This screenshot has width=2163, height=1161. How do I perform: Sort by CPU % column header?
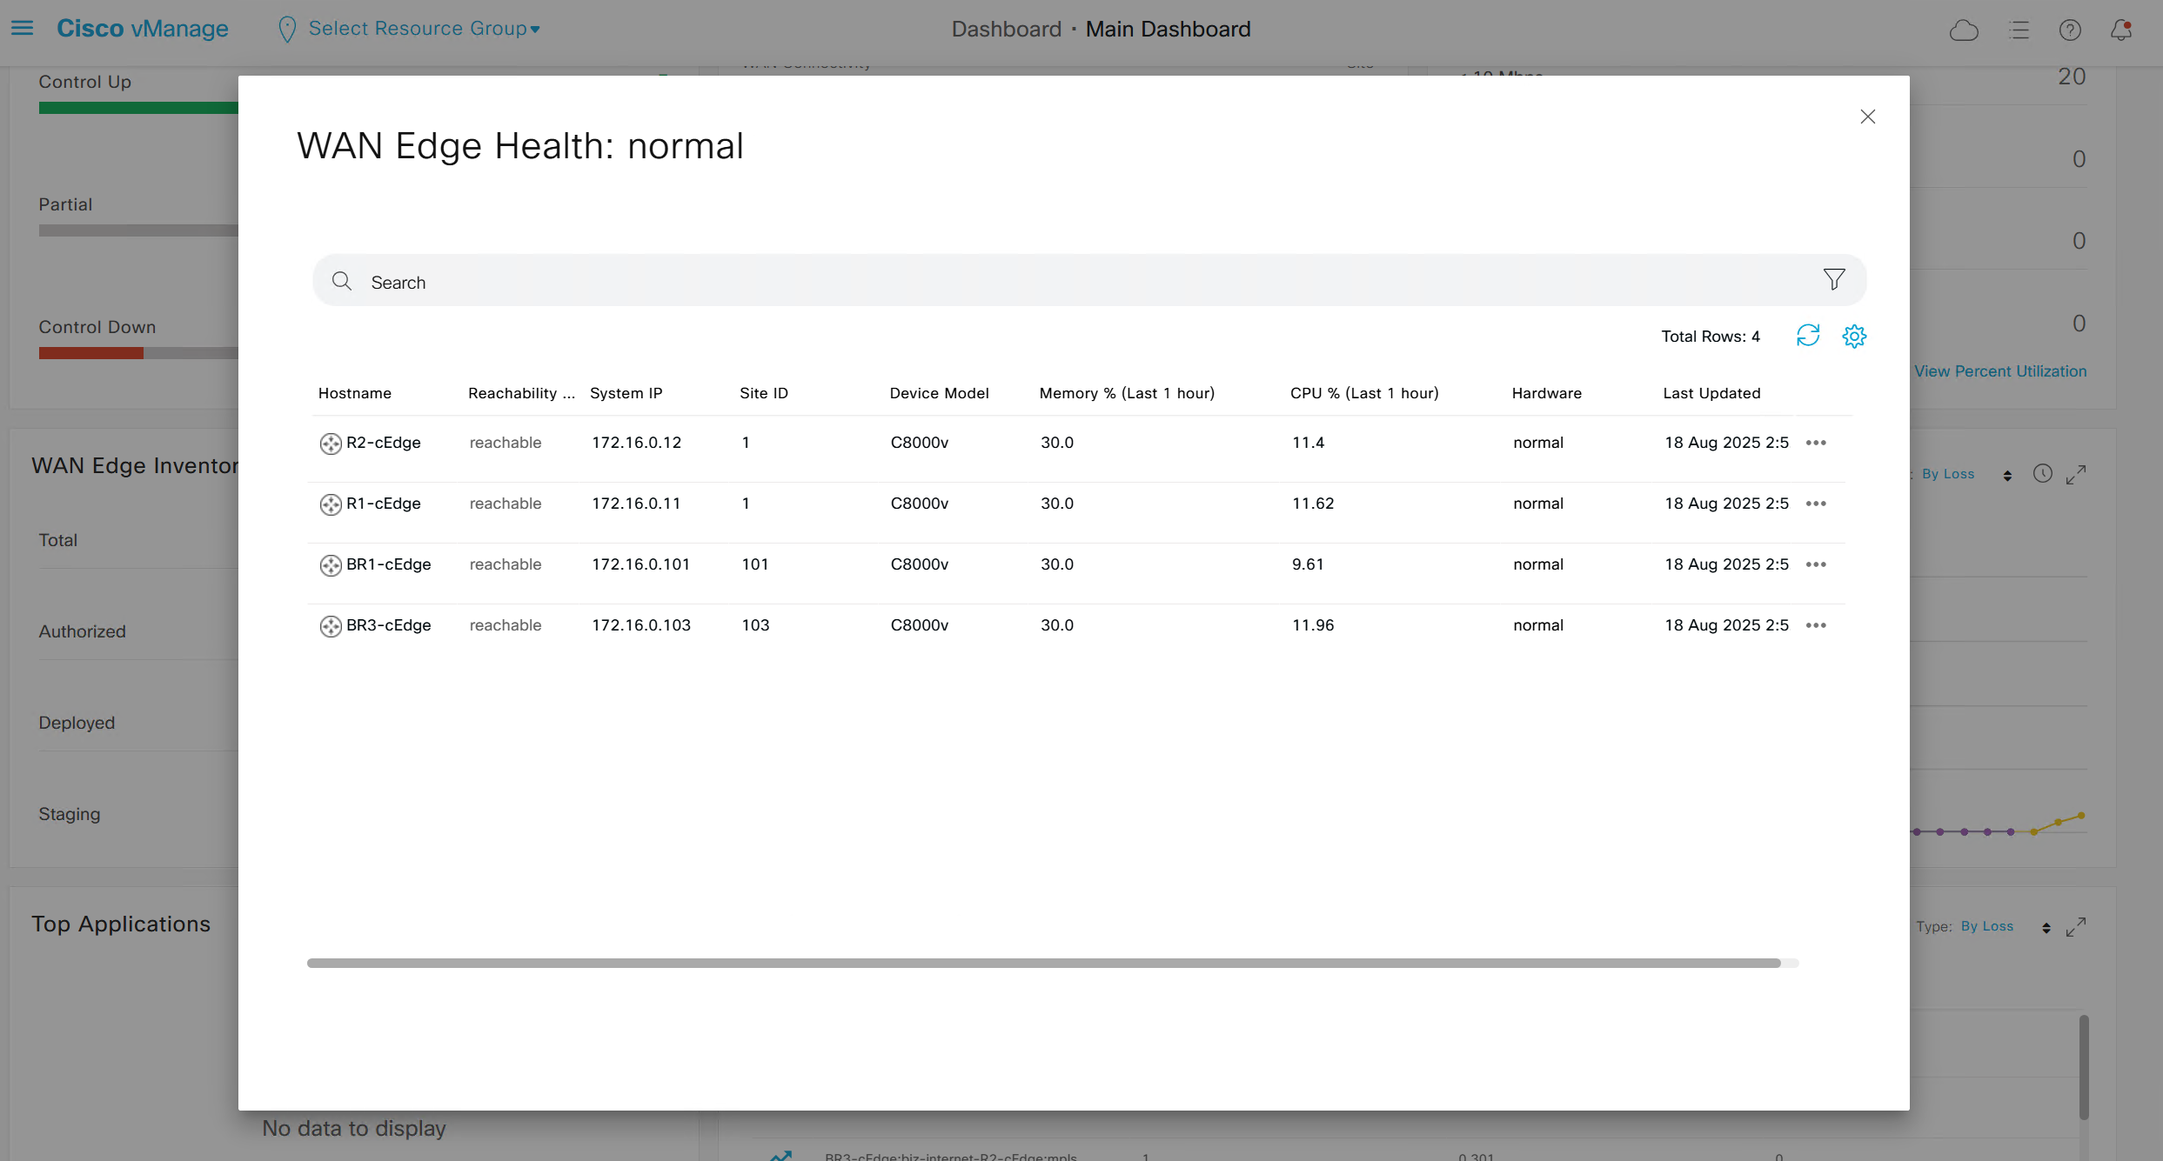(1363, 393)
